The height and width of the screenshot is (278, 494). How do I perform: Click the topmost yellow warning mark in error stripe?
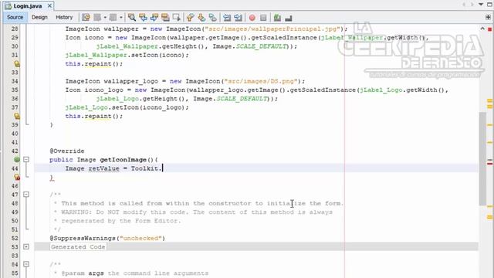point(489,101)
